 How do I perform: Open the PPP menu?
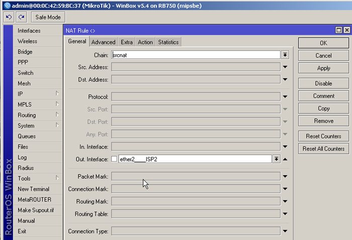pyautogui.click(x=38, y=62)
